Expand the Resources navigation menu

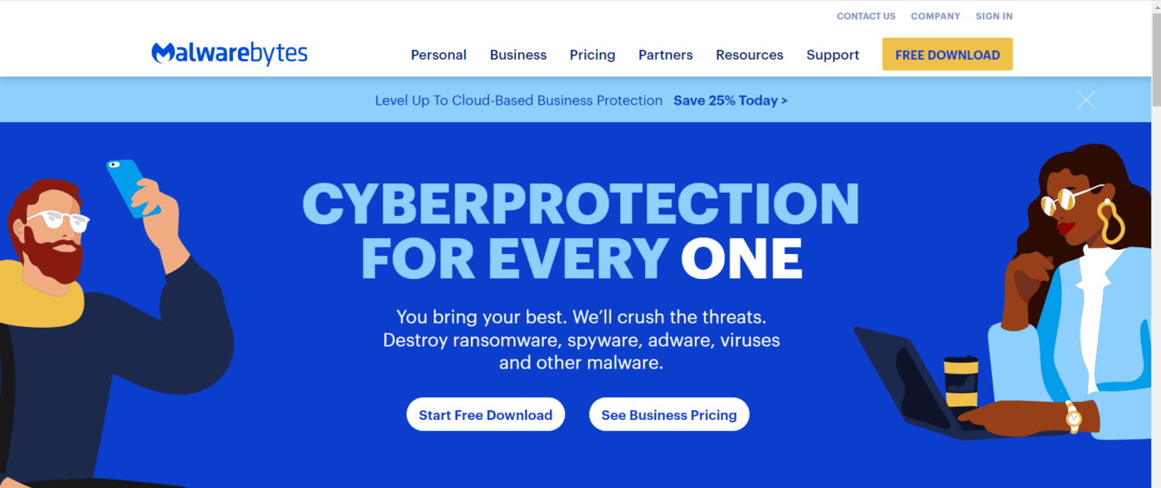(x=750, y=55)
